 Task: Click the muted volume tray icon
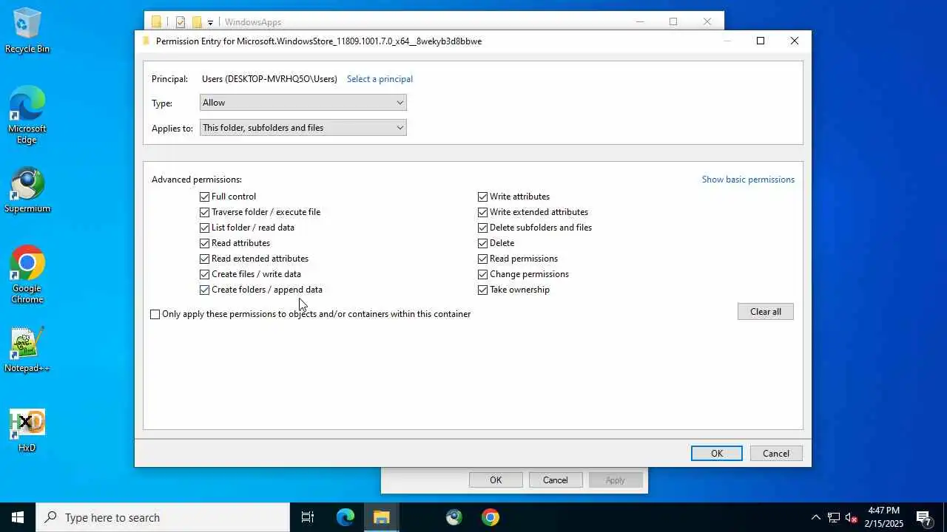tap(851, 517)
